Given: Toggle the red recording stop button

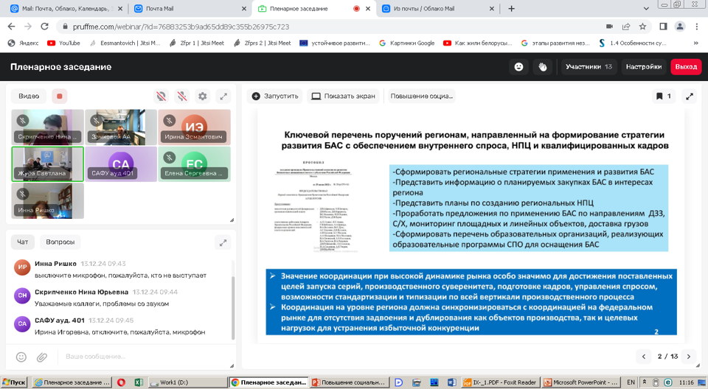Looking at the screenshot, I should click(60, 96).
